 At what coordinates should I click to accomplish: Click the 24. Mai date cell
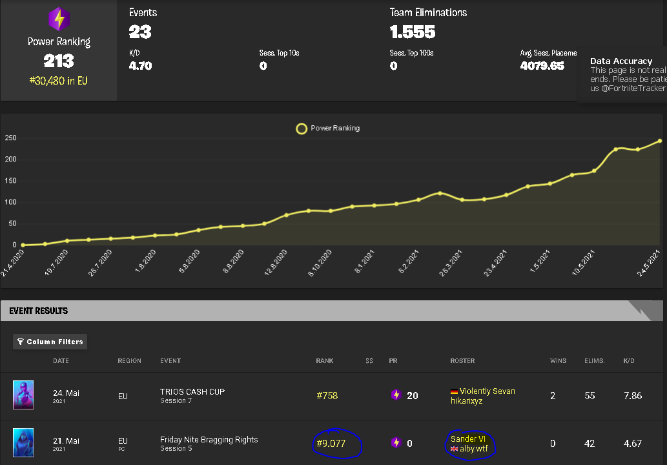[66, 393]
